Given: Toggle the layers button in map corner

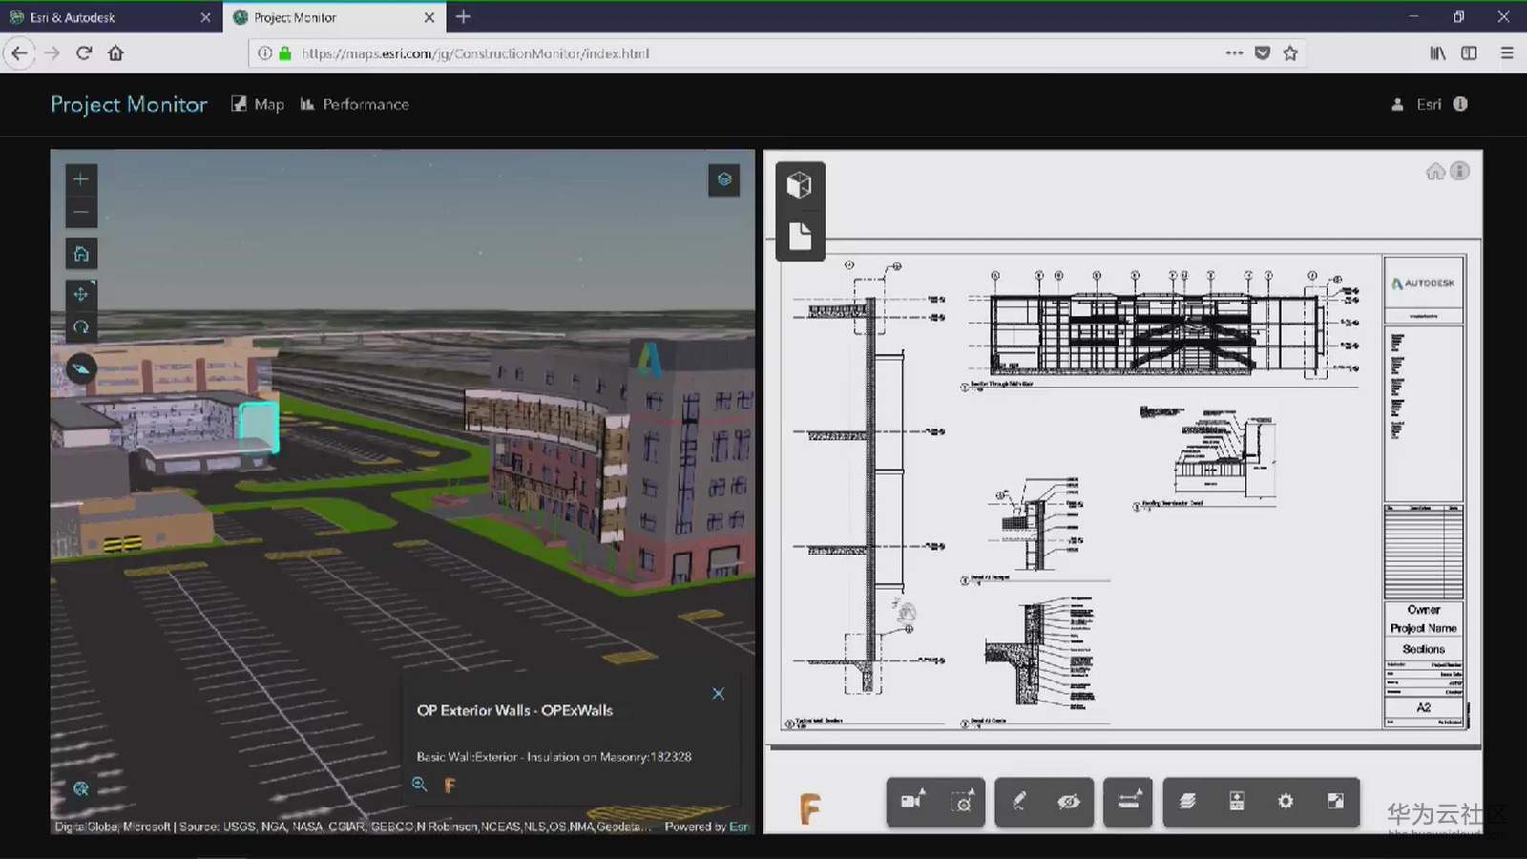Looking at the screenshot, I should click(724, 179).
